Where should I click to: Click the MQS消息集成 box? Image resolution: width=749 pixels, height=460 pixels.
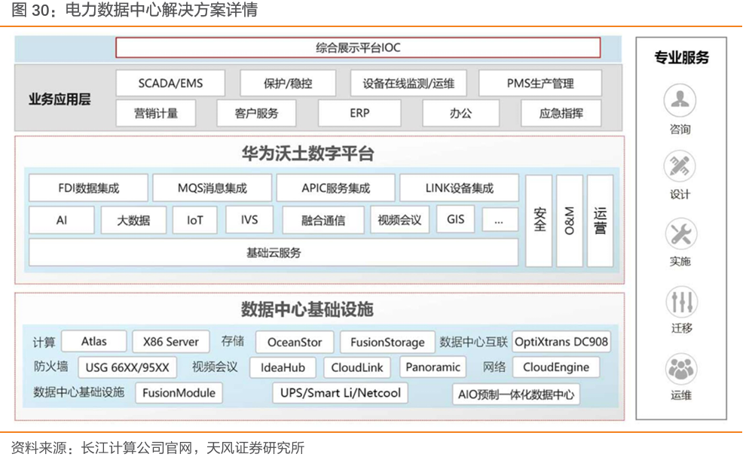pyautogui.click(x=212, y=188)
